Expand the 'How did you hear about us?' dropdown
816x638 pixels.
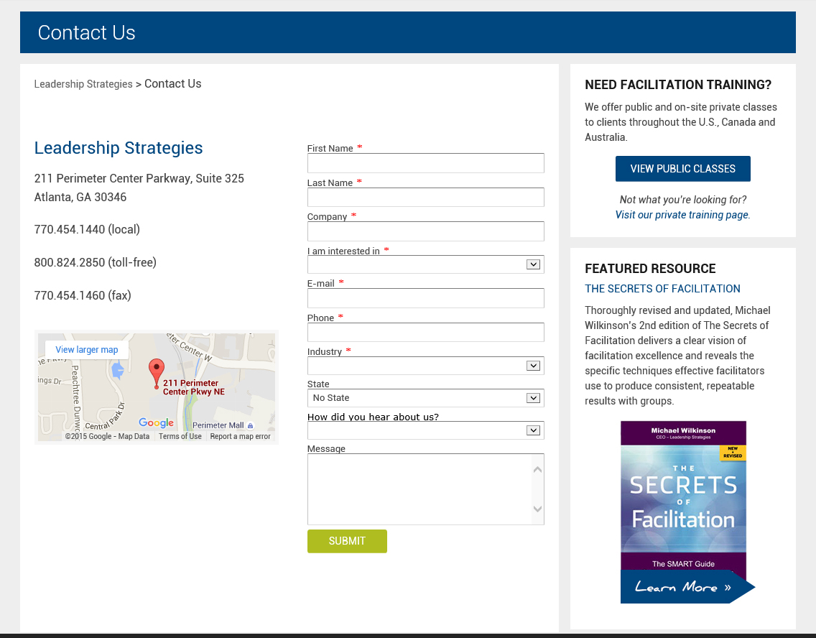coord(533,430)
